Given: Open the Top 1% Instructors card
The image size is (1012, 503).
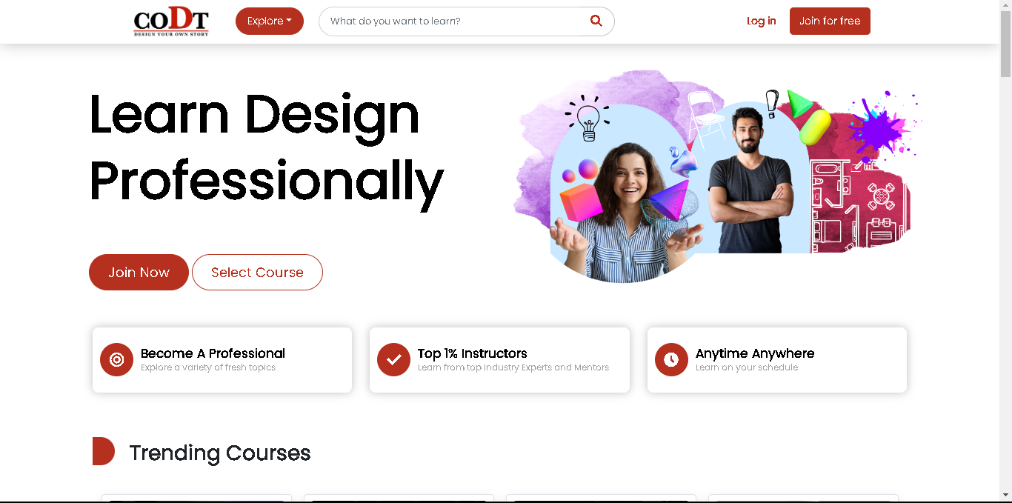Looking at the screenshot, I should 499,360.
